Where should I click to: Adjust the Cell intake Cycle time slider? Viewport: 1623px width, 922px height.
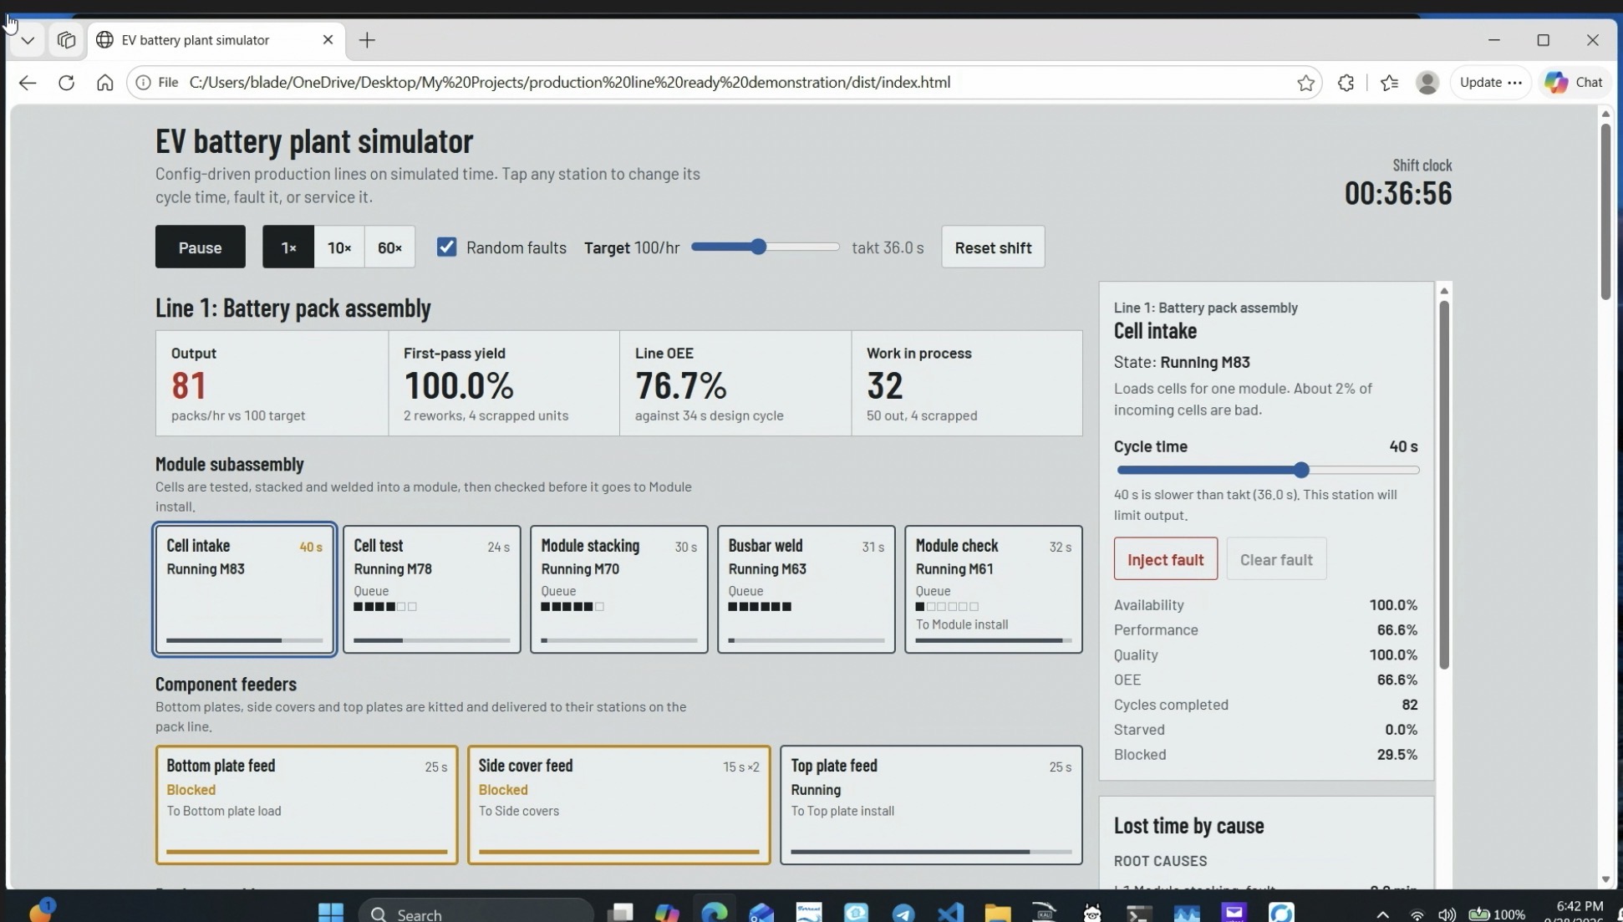pos(1267,471)
